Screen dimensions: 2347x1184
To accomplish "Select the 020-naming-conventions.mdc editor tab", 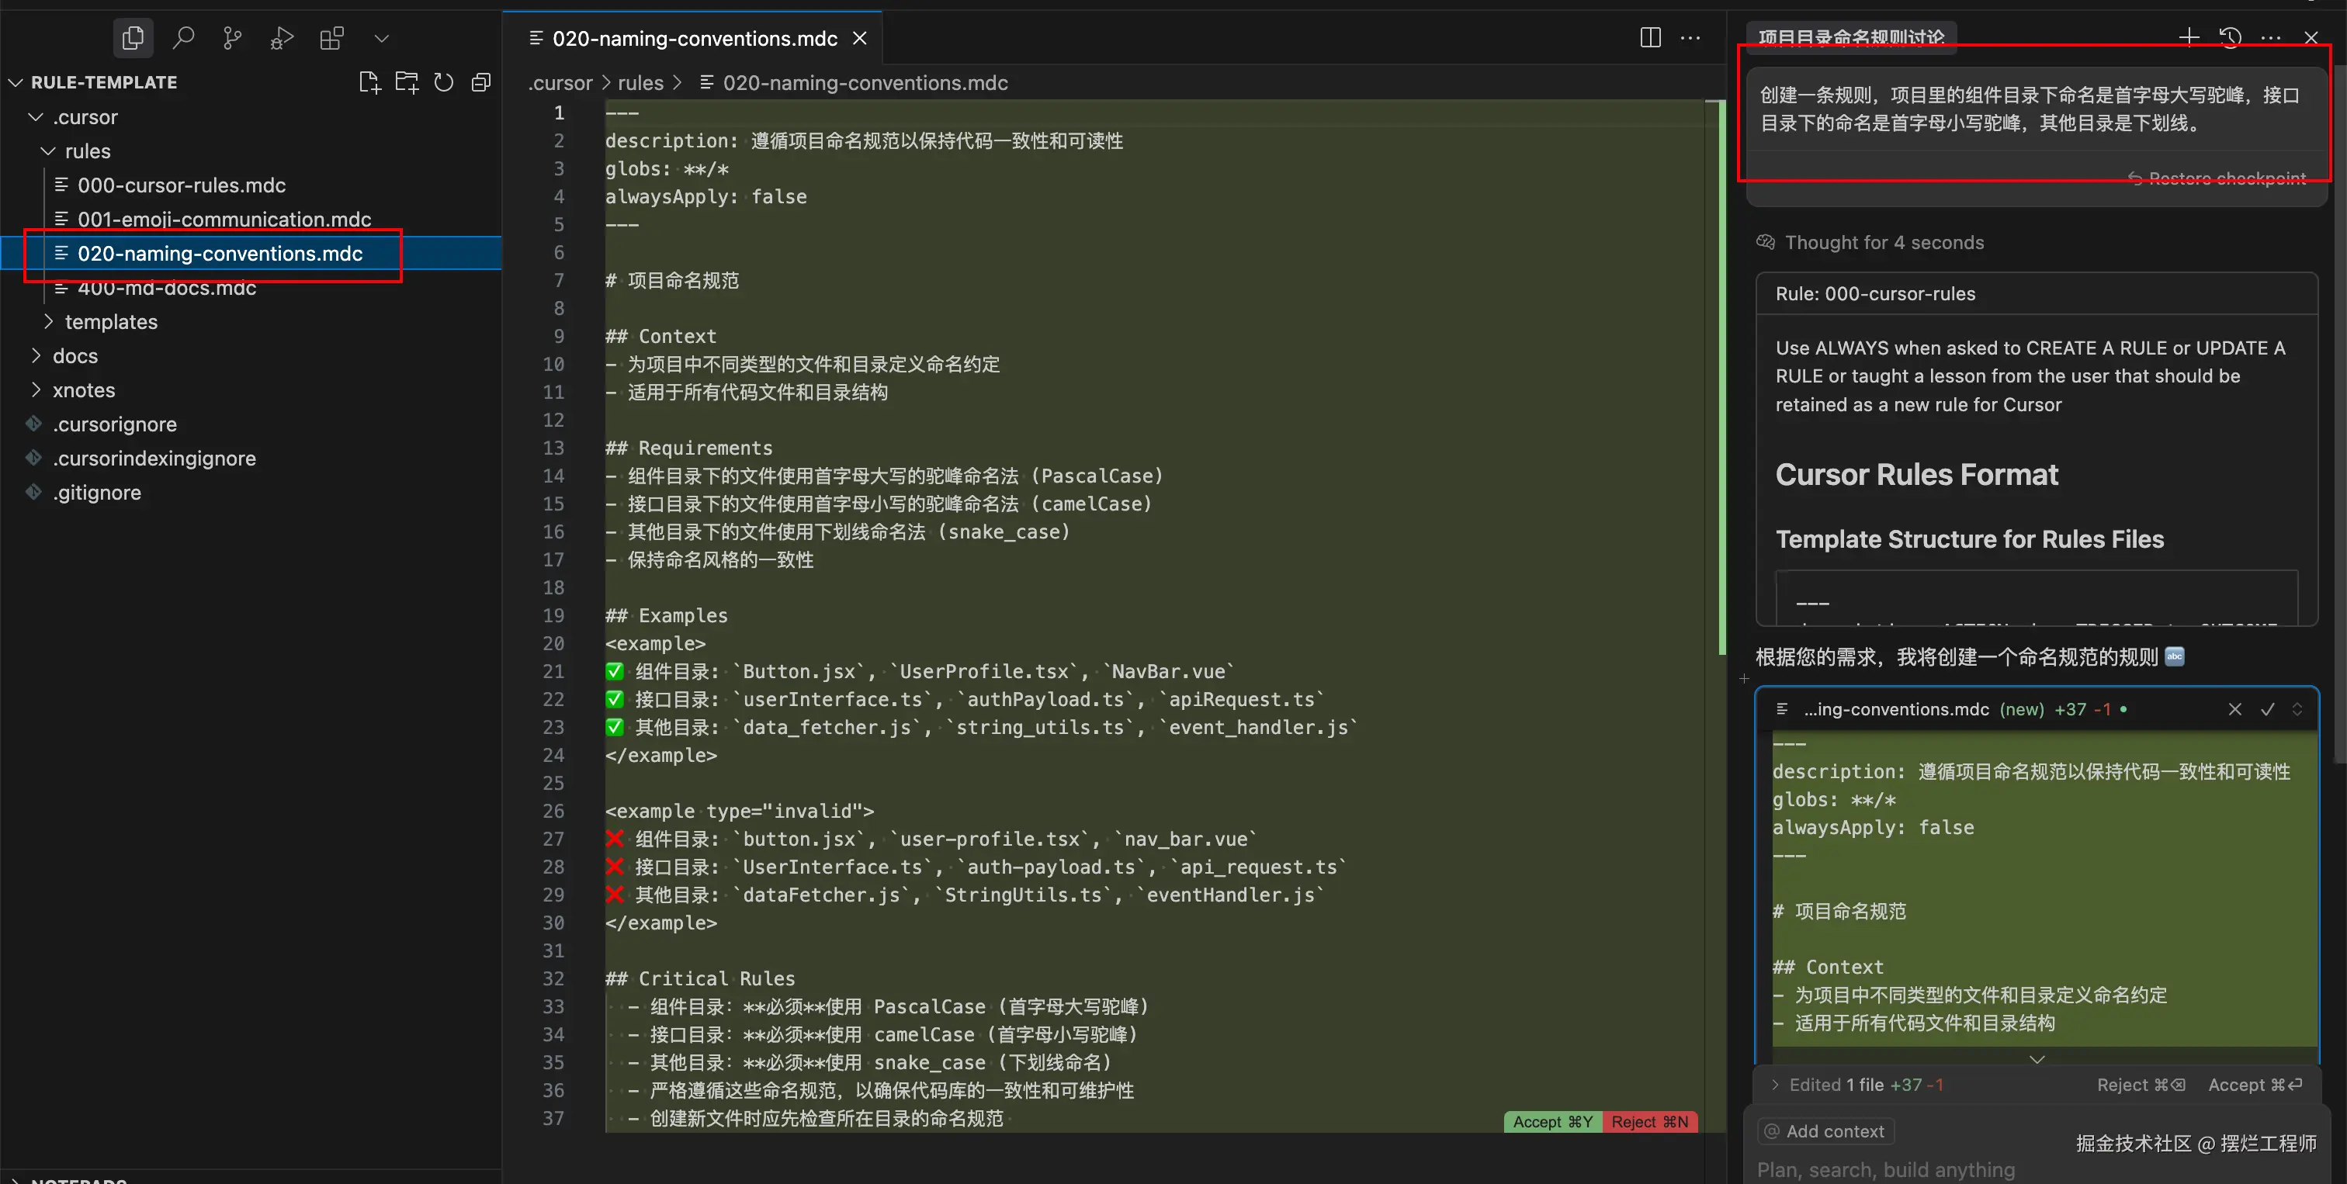I will (x=693, y=38).
